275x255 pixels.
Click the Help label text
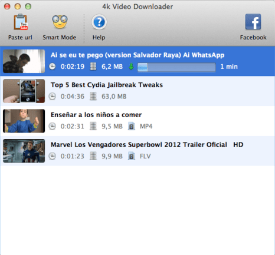point(99,37)
